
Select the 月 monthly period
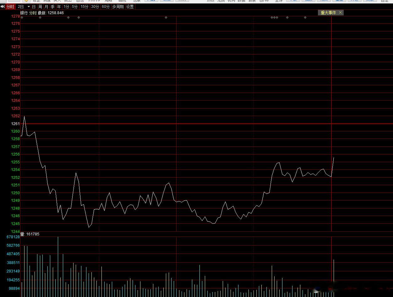[46, 7]
